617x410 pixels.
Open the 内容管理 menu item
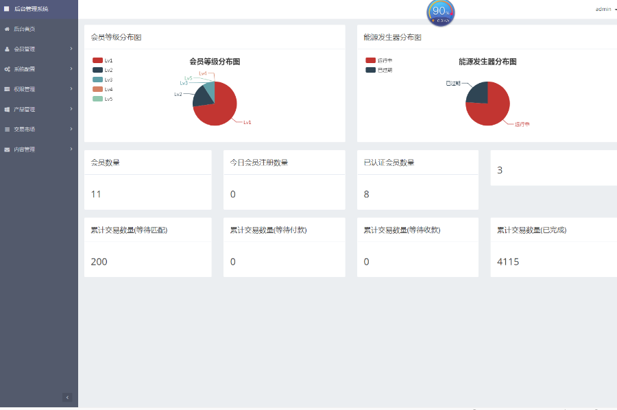39,149
